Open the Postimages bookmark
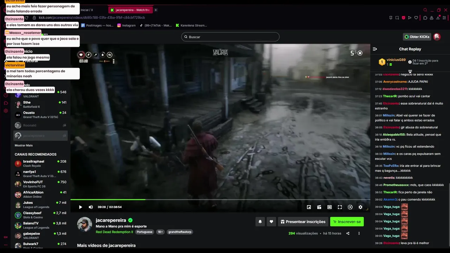450x253 pixels. point(97,25)
